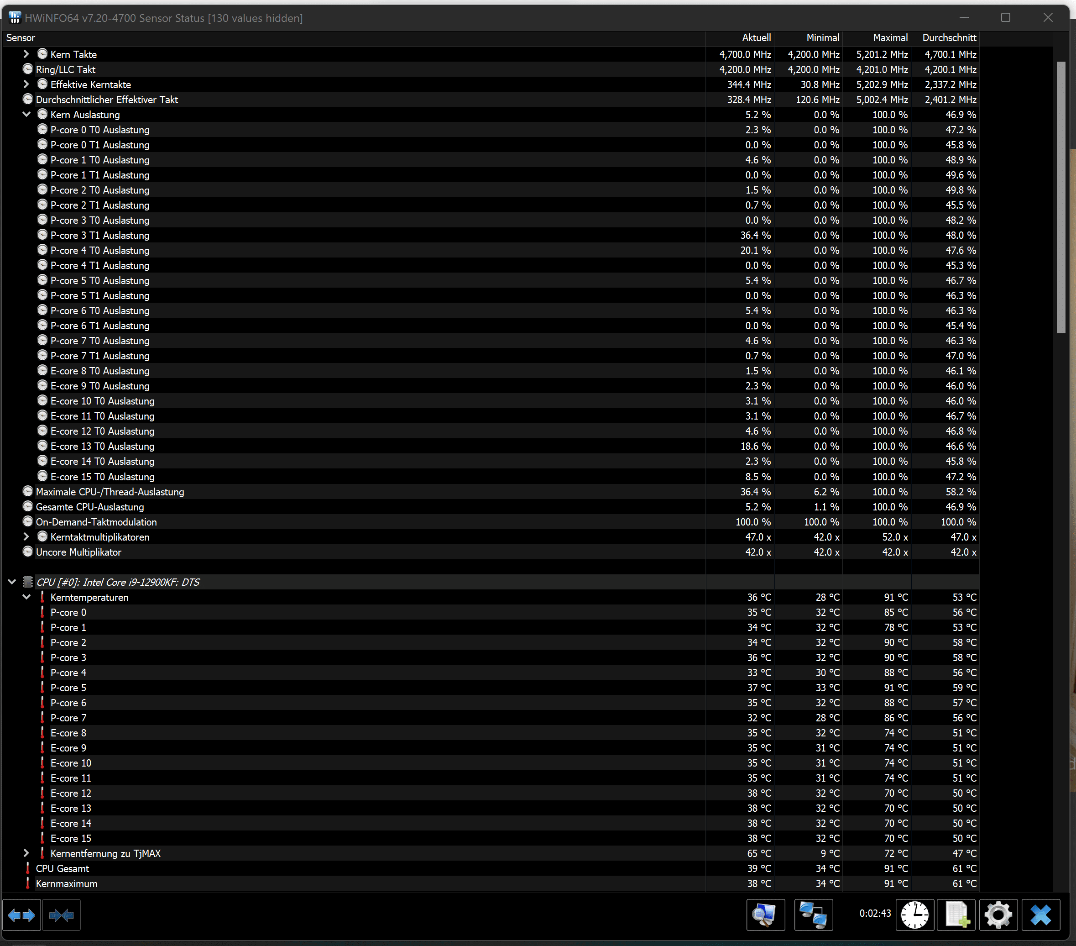Click the collapse columns arrows button
This screenshot has width=1076, height=946.
pos(62,915)
